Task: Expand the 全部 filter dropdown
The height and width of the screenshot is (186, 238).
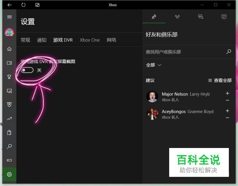Action: [x=153, y=65]
